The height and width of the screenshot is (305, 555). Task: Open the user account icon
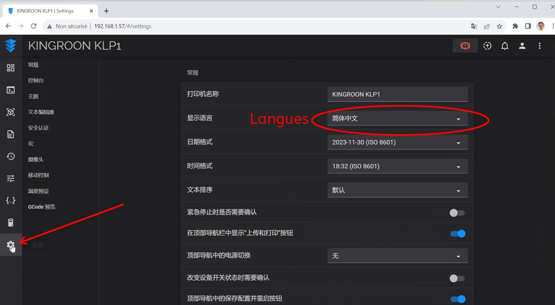(522, 46)
